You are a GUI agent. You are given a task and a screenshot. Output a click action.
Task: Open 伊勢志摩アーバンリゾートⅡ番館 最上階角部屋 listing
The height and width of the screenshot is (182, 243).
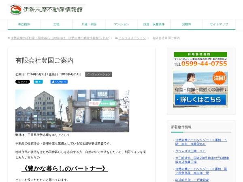pos(201,171)
